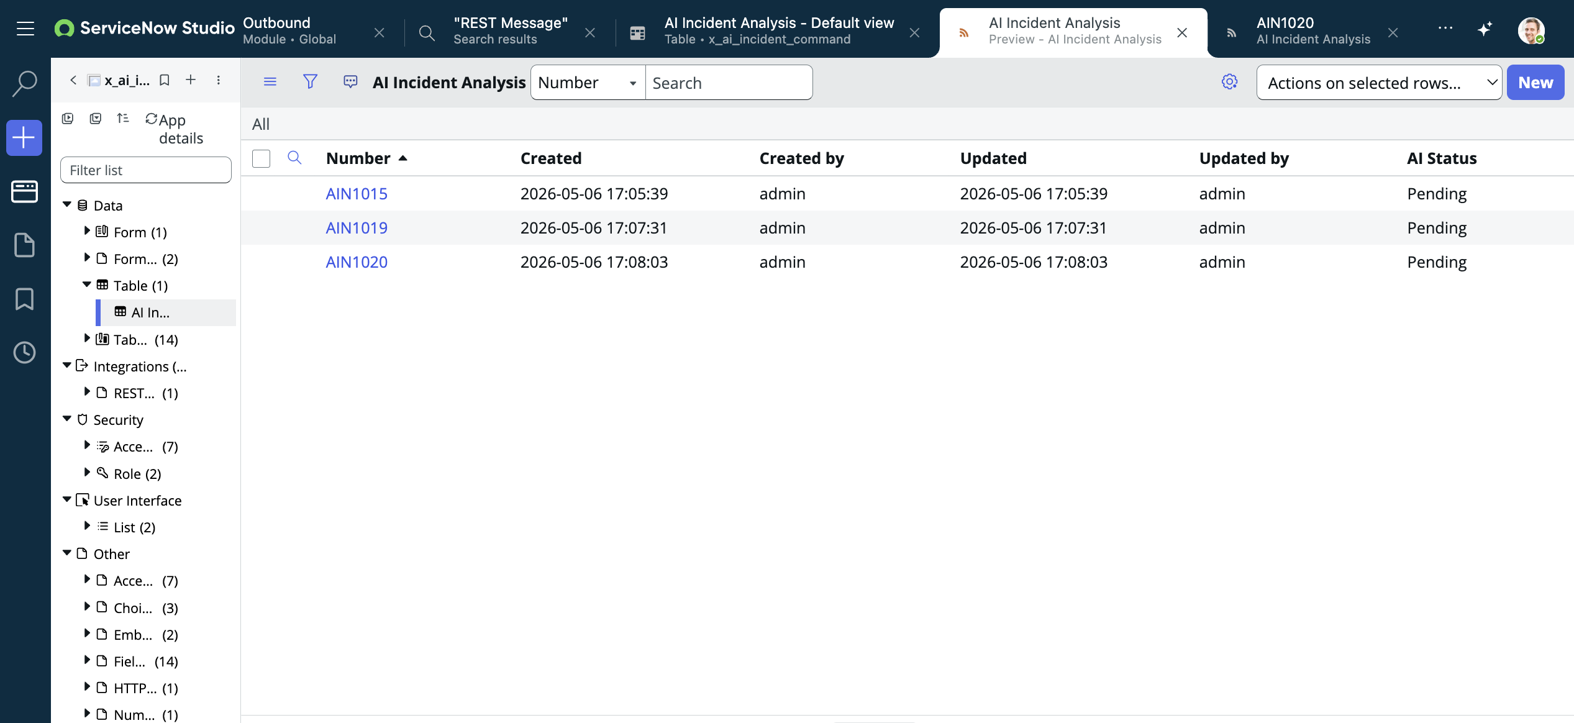Image resolution: width=1574 pixels, height=723 pixels.
Task: Sort by the AI Status column header
Action: (1442, 158)
